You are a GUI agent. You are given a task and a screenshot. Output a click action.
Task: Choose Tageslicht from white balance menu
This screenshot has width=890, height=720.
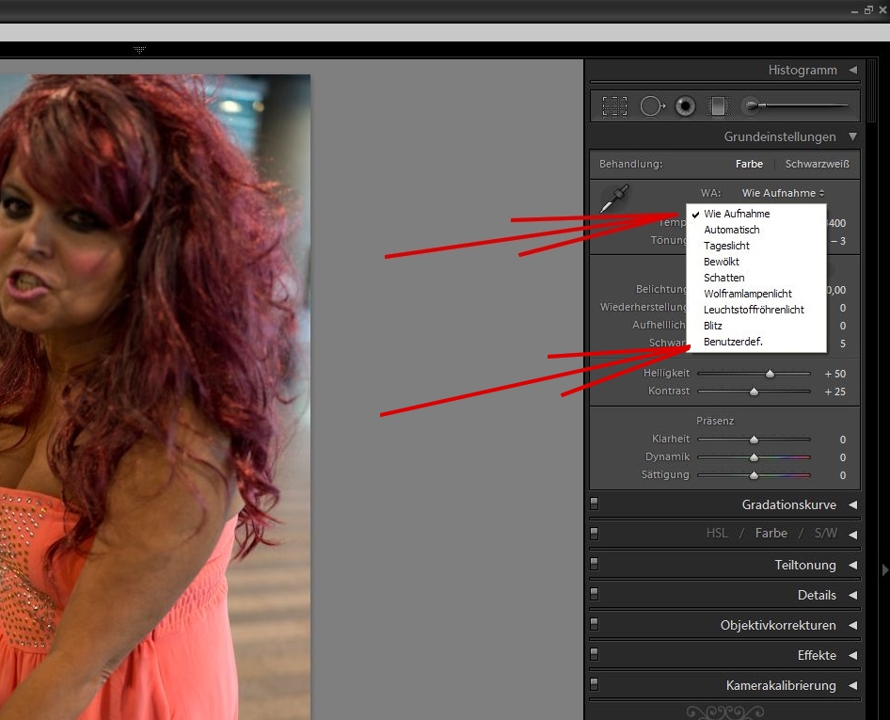pos(726,246)
